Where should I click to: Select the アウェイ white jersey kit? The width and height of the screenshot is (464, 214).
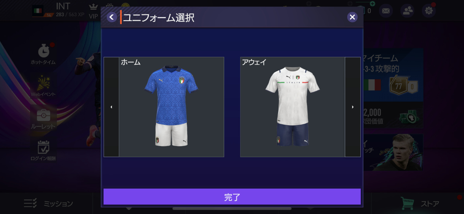point(292,107)
